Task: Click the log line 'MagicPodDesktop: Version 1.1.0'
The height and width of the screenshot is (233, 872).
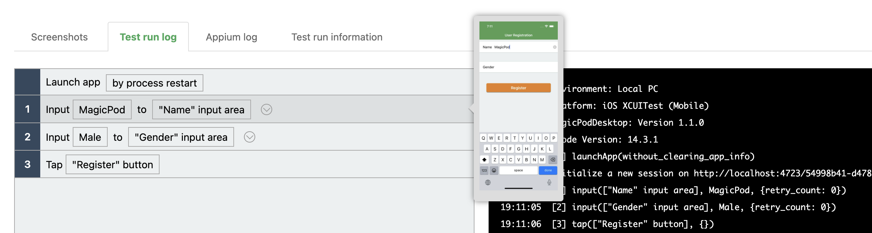Action: coord(633,123)
